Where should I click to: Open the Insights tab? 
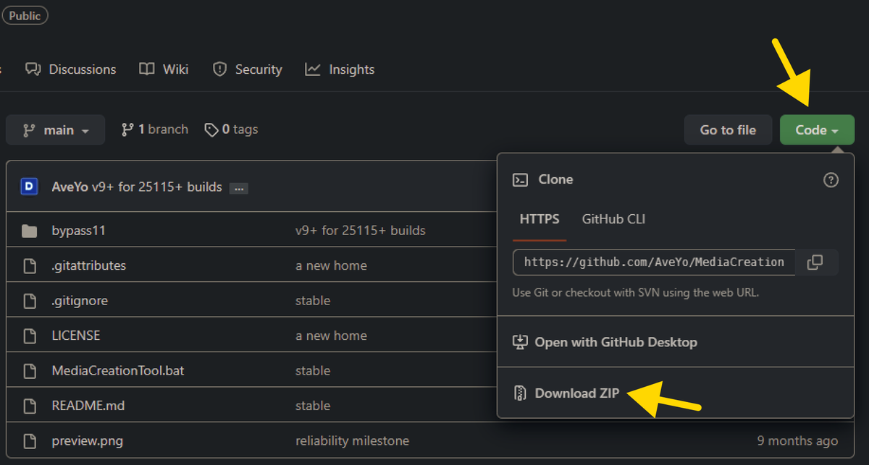[340, 69]
